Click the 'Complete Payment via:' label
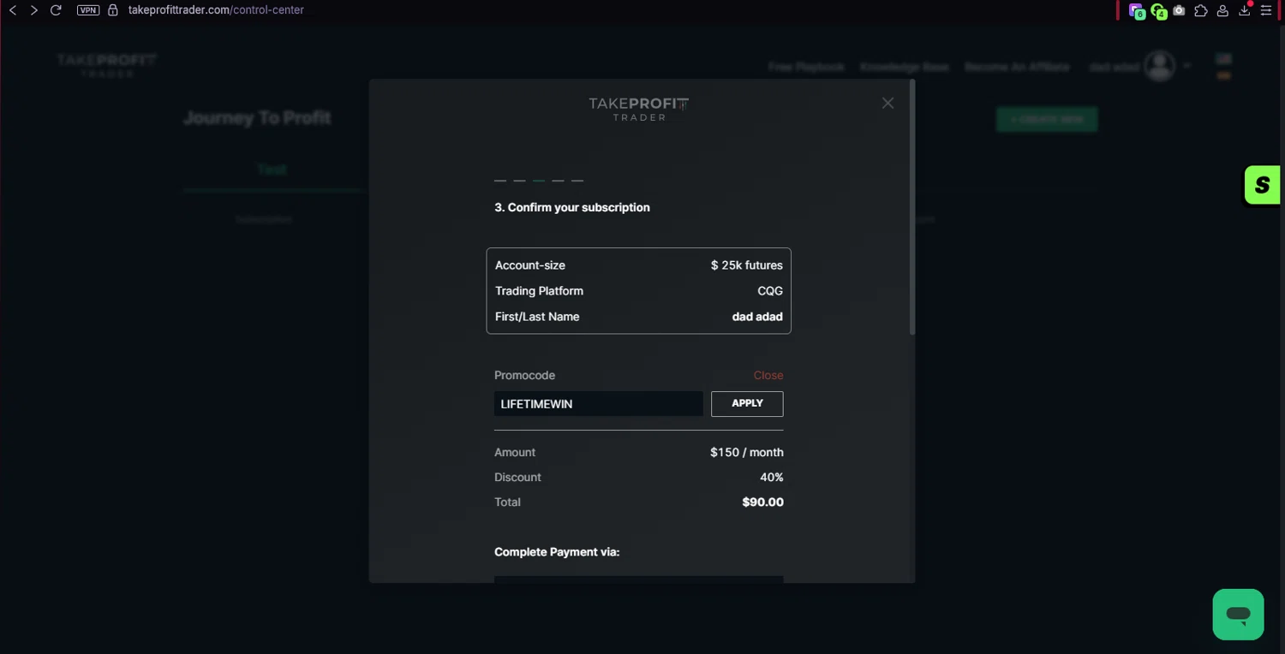Screen dimensions: 1285x654 click(557, 552)
